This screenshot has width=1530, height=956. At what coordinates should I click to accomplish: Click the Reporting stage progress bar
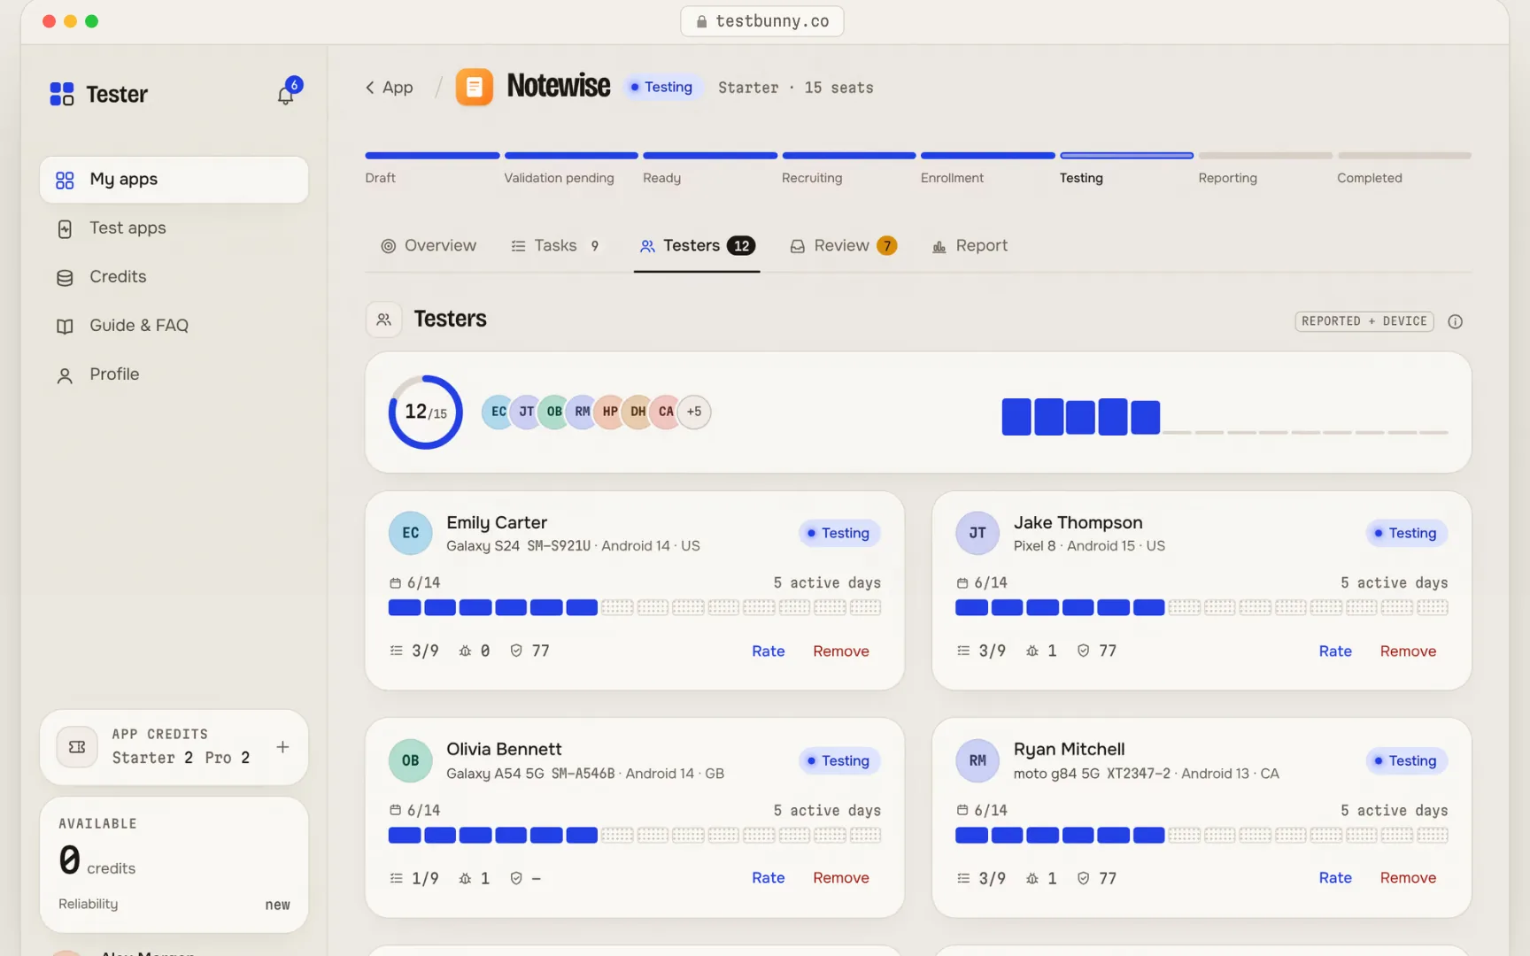point(1265,156)
